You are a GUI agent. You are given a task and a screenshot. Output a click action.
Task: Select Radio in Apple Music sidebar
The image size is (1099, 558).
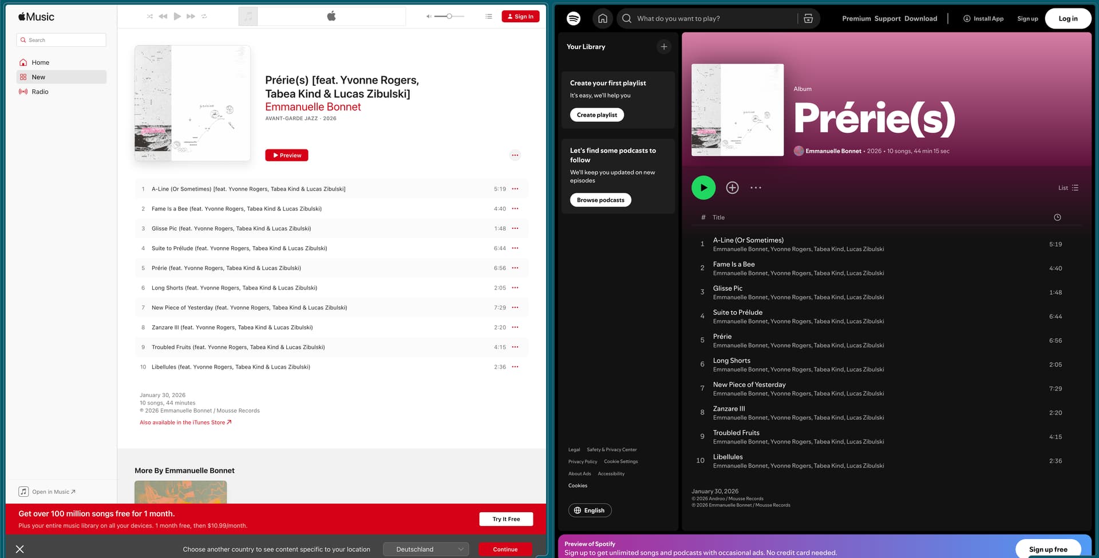tap(40, 92)
